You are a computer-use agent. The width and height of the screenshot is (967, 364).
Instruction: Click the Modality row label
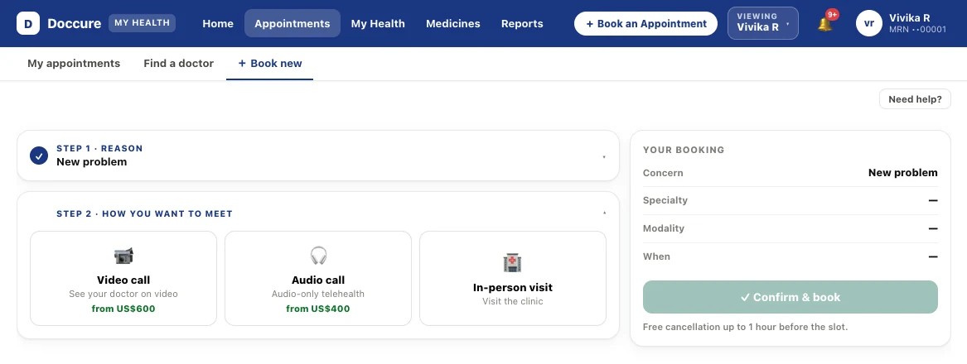click(x=664, y=228)
